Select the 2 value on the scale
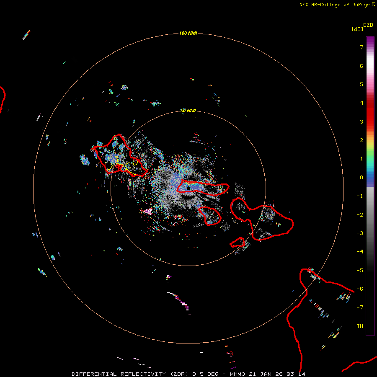This screenshot has height=377, width=377. 362,140
